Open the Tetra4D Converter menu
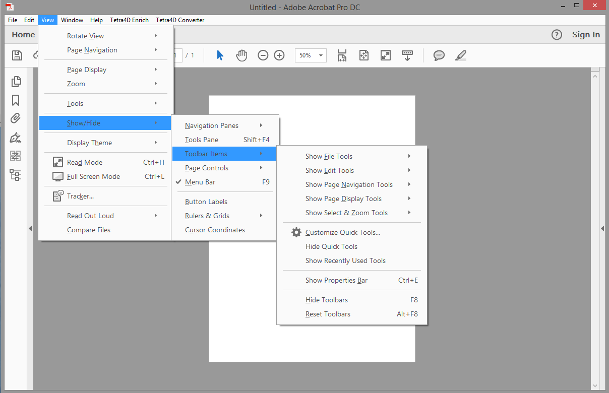The width and height of the screenshot is (609, 393). tap(180, 20)
